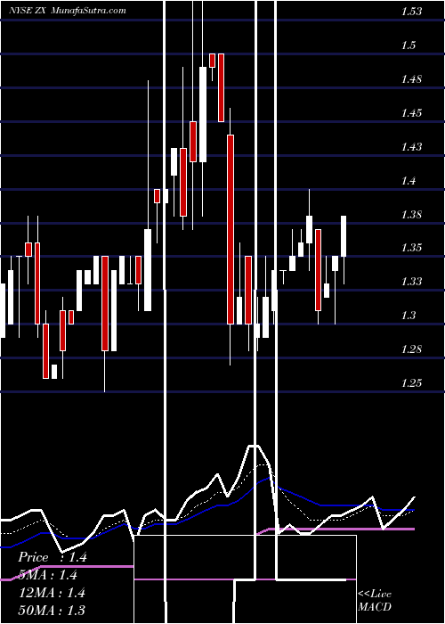The height and width of the screenshot is (624, 445).
Task: Click the 1.35 price axis label
Action: (411, 248)
